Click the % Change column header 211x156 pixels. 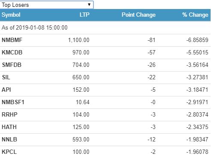195,15
